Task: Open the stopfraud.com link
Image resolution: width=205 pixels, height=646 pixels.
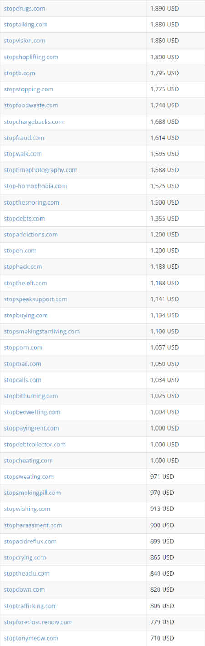Action: (x=24, y=137)
